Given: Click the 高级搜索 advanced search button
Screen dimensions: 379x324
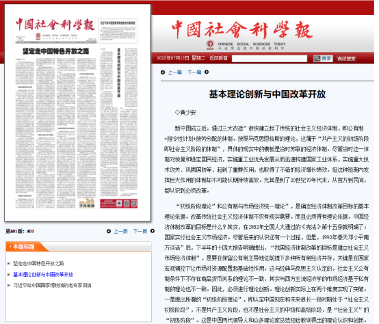Looking at the screenshot, I should pos(346,58).
